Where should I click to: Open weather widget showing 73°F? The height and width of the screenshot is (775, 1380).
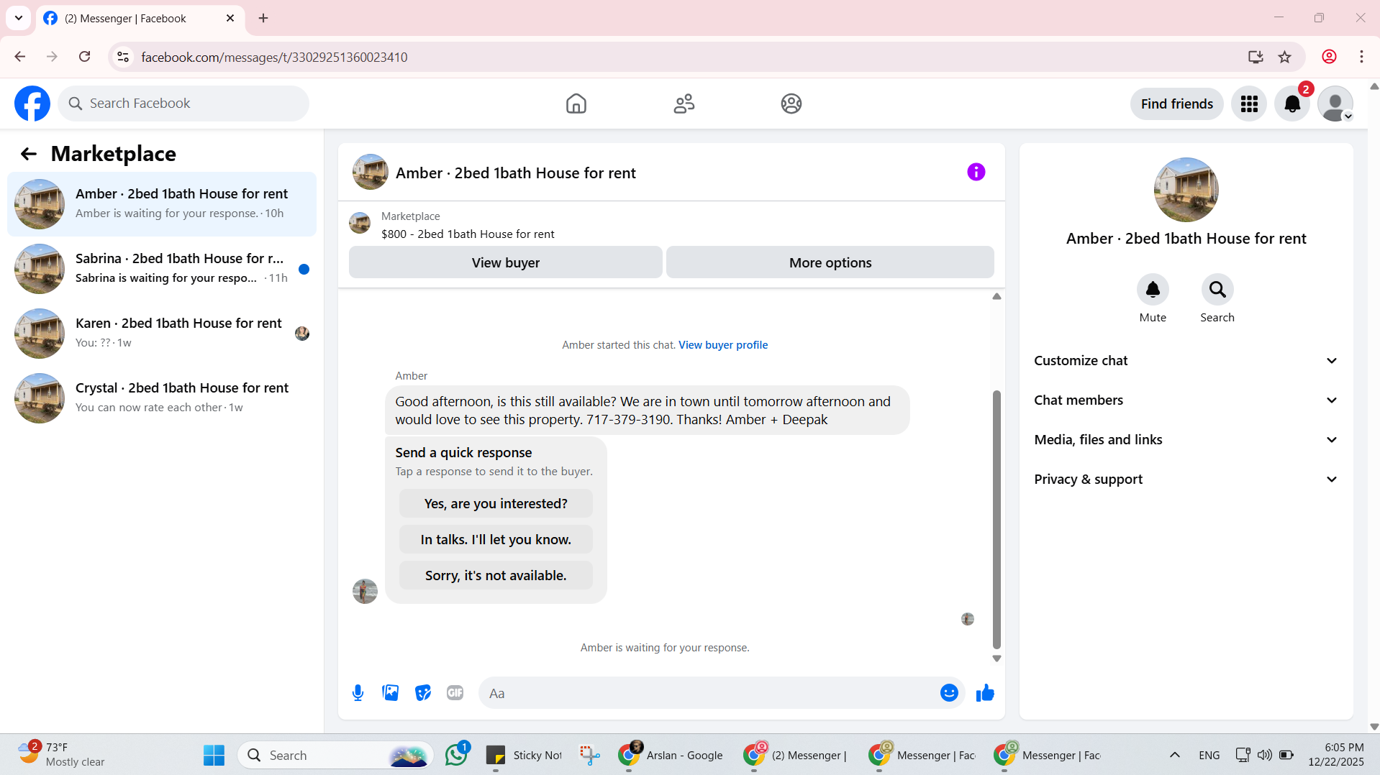coord(61,755)
